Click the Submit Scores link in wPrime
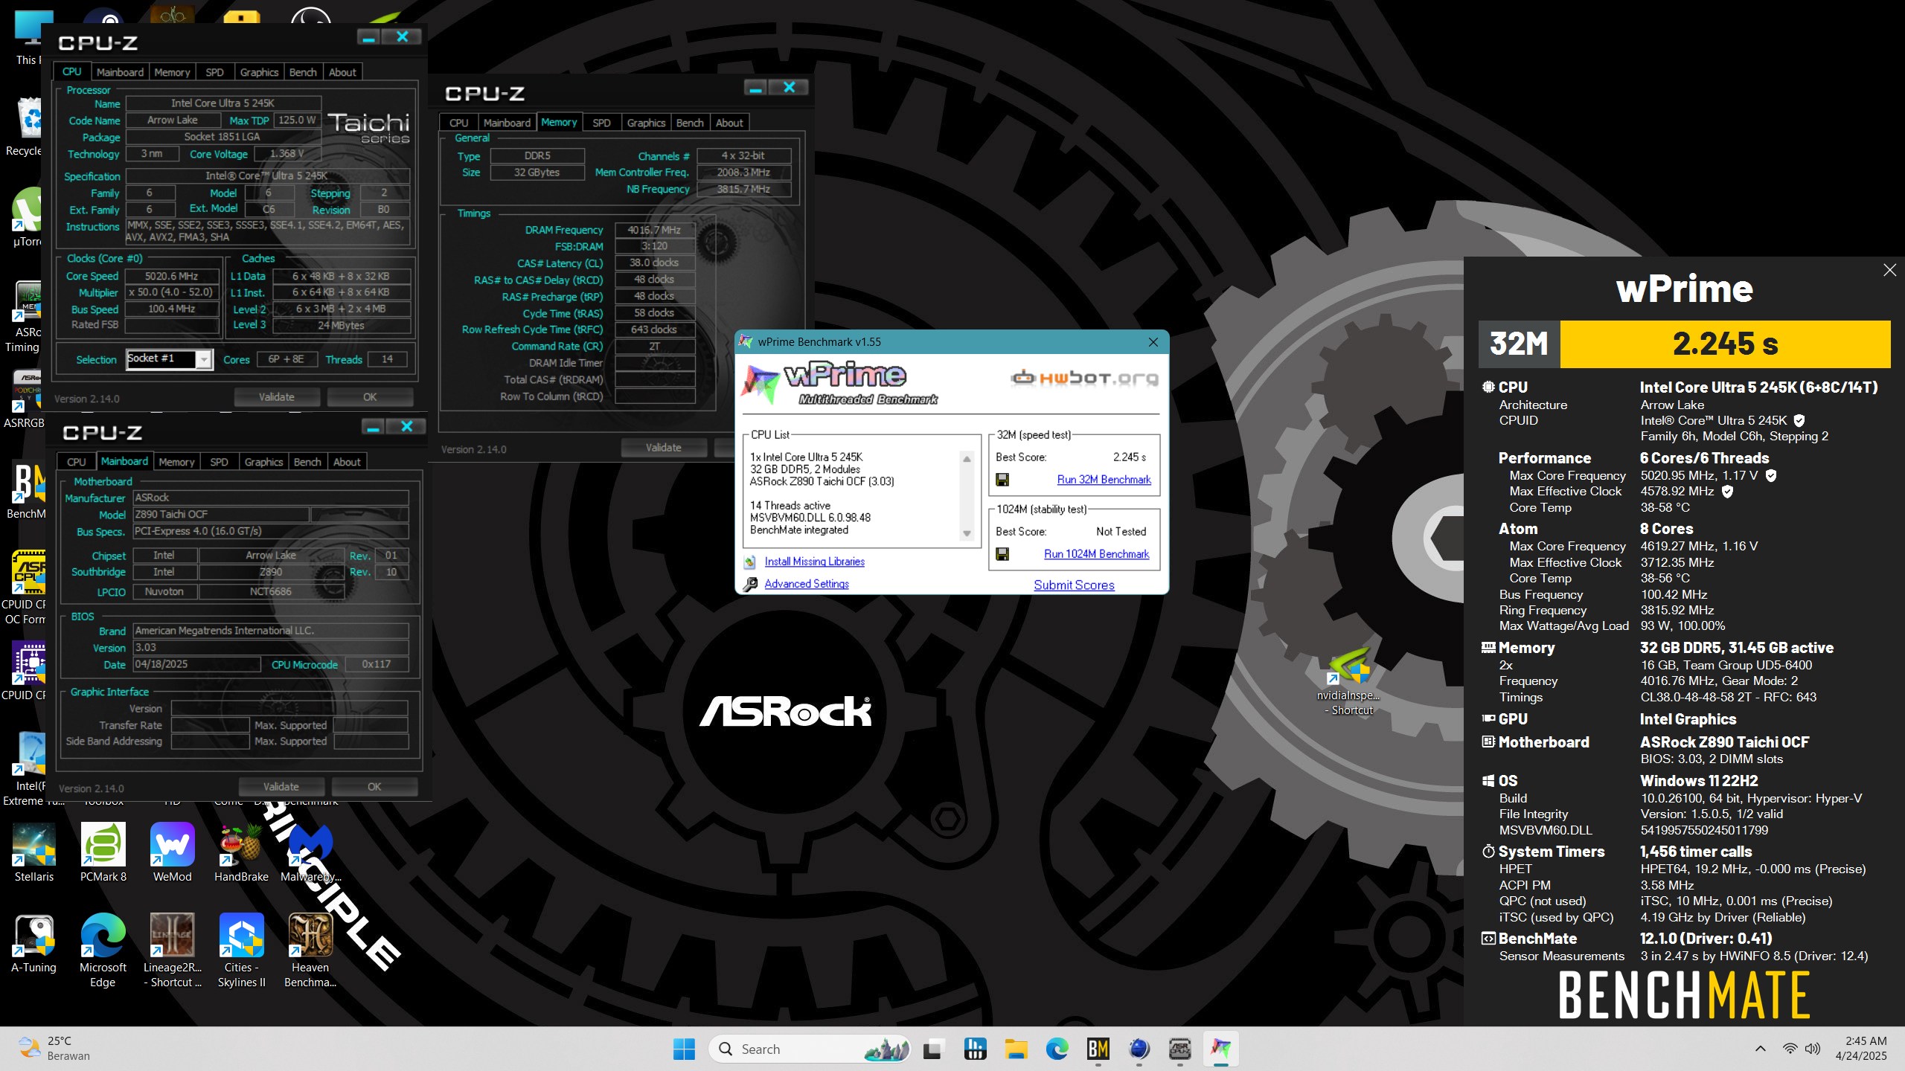This screenshot has height=1071, width=1905. 1074,585
